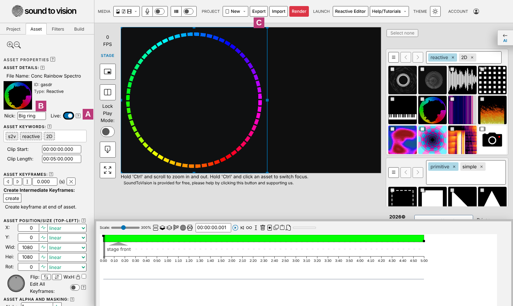513x306 pixels.
Task: Switch theme with the sun icon
Action: pos(435,11)
